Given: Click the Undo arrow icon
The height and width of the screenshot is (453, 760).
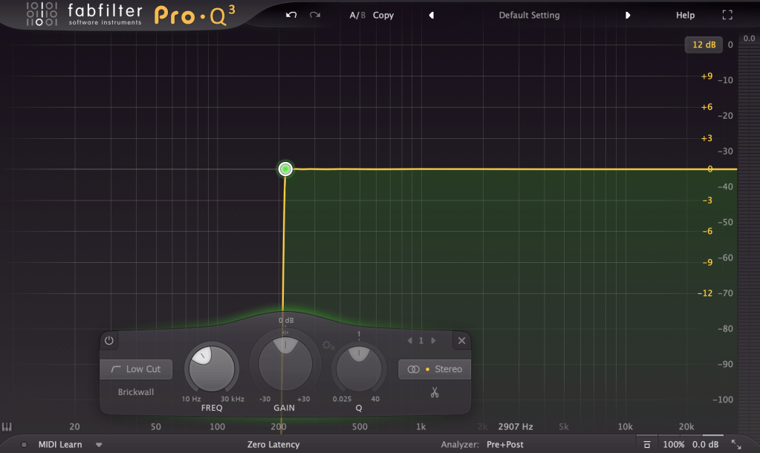Looking at the screenshot, I should [291, 15].
